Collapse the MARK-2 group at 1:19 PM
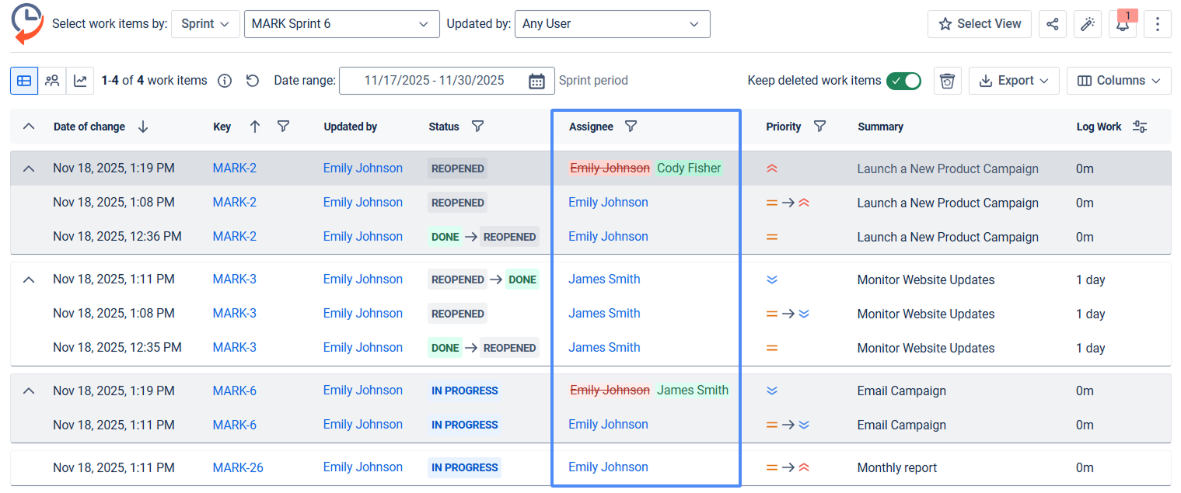This screenshot has width=1181, height=493. [x=29, y=168]
